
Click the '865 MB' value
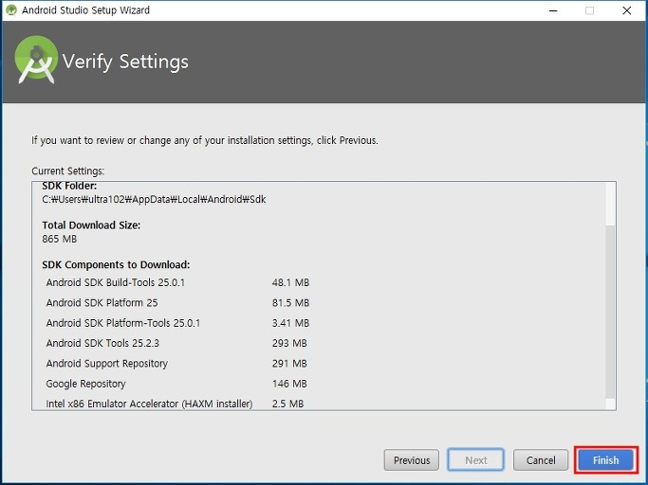click(60, 239)
